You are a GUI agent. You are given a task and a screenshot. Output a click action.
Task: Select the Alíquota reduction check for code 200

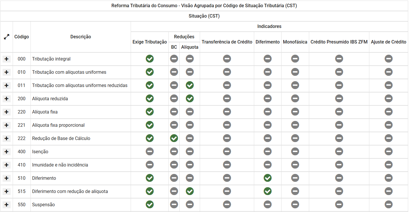[189, 99]
